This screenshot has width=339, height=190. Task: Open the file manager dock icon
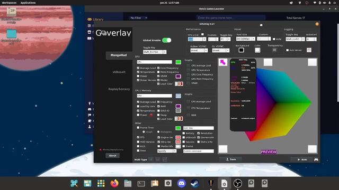click(x=128, y=183)
